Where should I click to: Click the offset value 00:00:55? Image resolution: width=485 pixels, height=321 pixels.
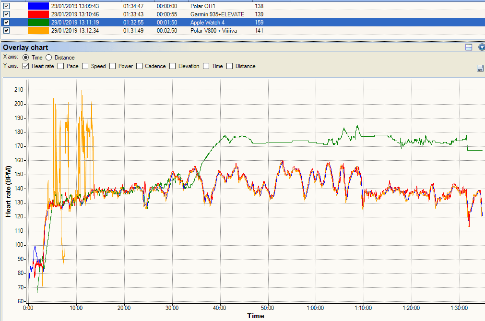pyautogui.click(x=167, y=14)
